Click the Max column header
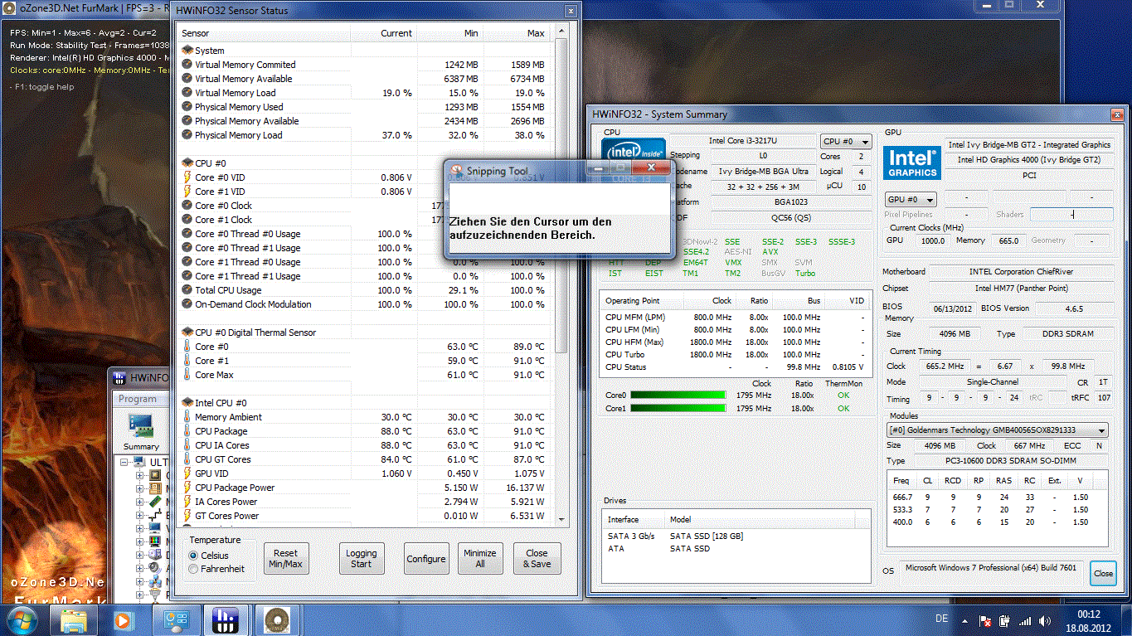 [x=517, y=33]
